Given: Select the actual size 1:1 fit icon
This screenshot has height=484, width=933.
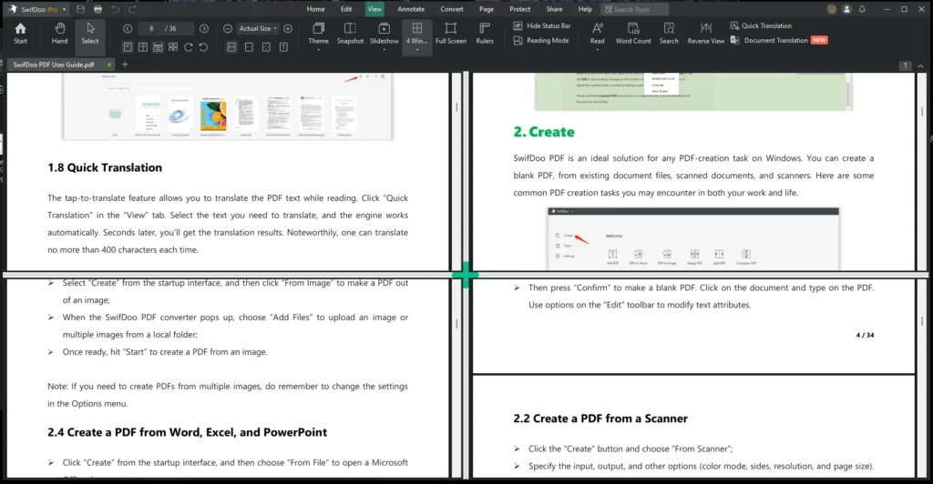Looking at the screenshot, I should [232, 47].
